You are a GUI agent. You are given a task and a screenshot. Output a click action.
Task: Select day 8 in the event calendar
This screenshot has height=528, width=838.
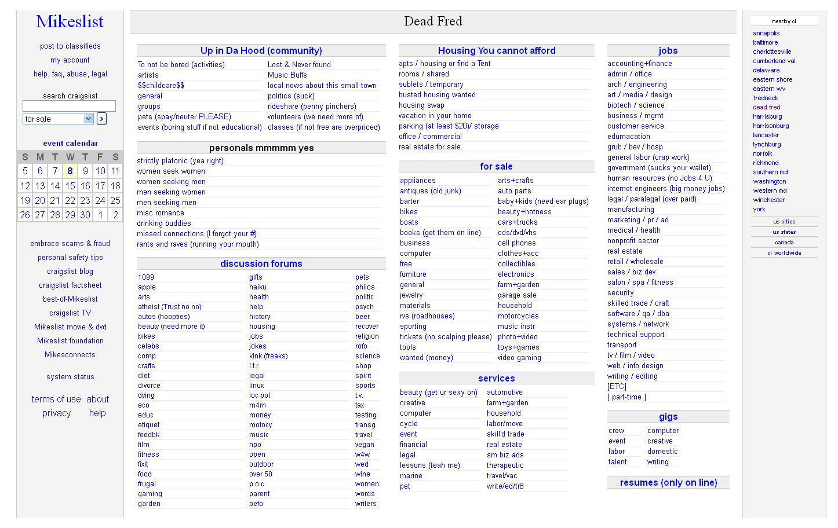(x=70, y=171)
